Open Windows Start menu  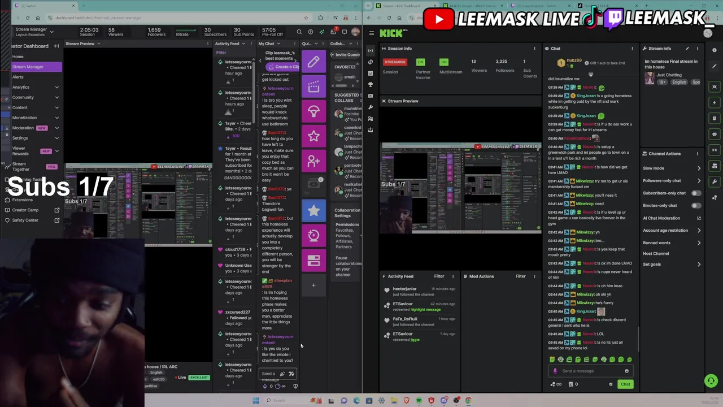point(256,400)
